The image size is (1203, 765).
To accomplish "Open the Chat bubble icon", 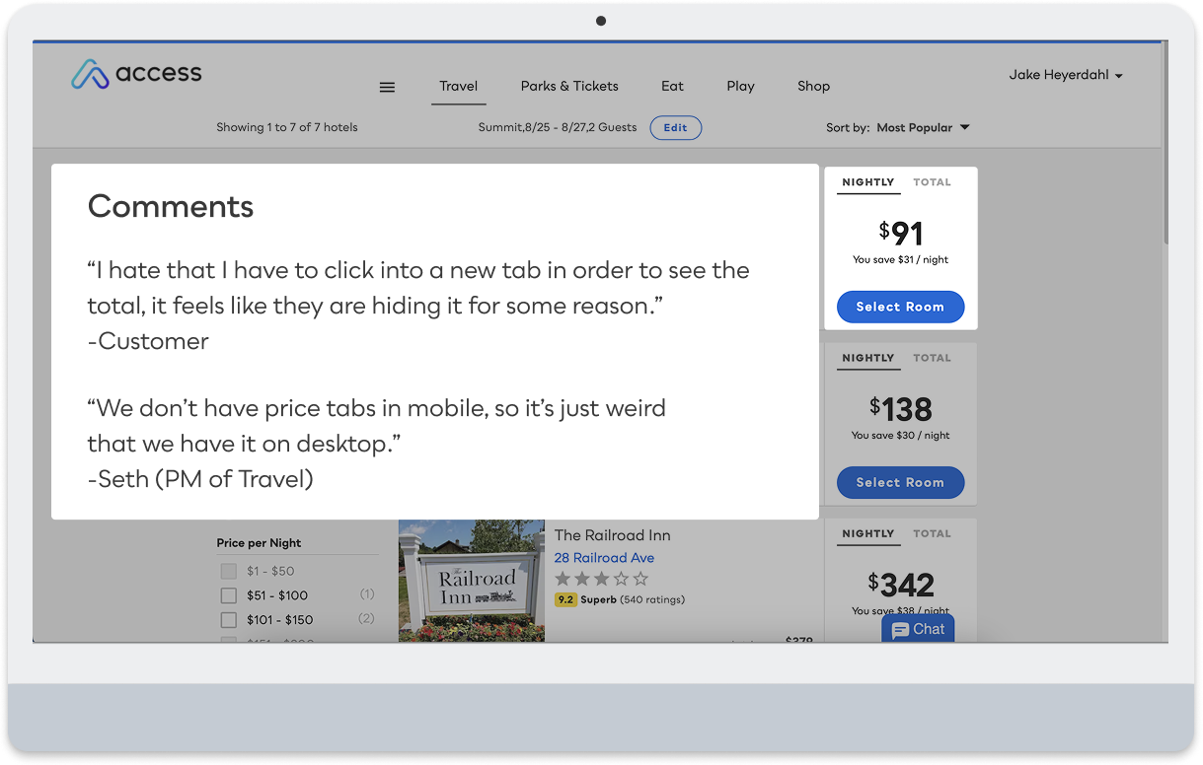I will tap(918, 629).
